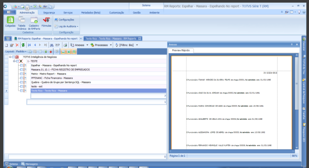309x168 pixels.
Task: Click the red up-arrow layout icon
Action: coord(51,52)
